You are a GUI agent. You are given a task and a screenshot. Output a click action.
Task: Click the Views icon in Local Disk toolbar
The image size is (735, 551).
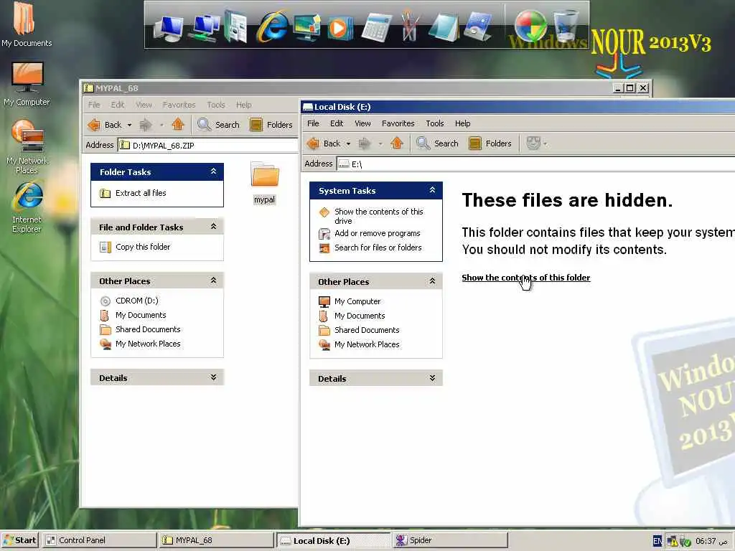533,143
